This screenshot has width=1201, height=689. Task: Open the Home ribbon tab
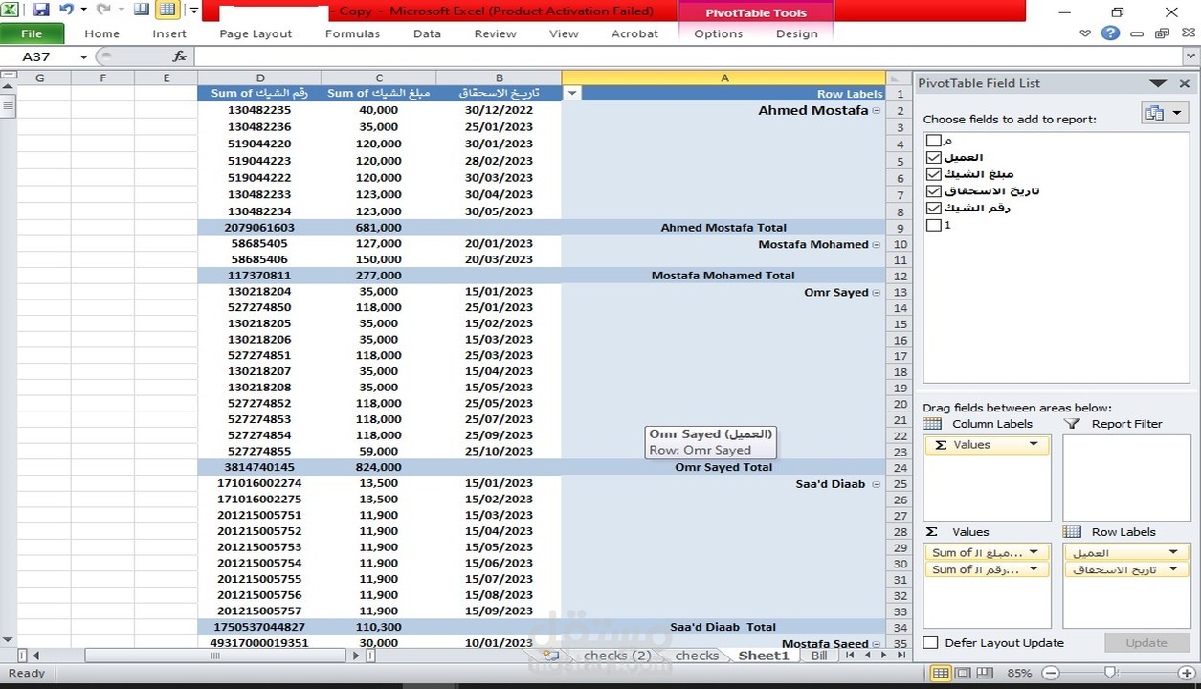click(101, 33)
